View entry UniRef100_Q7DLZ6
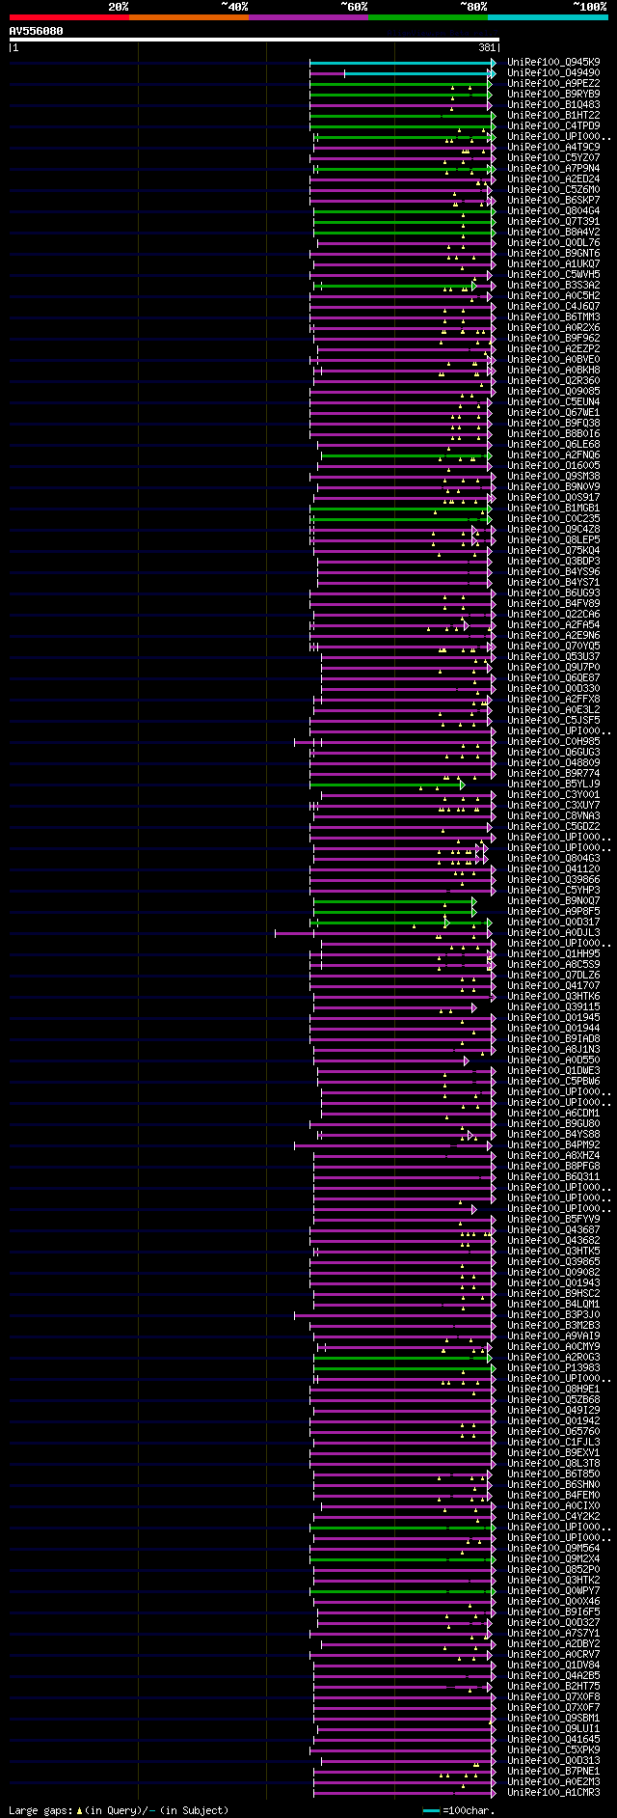Image resolution: width=617 pixels, height=1818 pixels. tap(553, 975)
